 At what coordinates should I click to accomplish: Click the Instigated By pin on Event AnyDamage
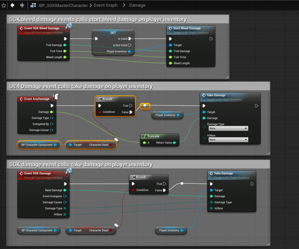tap(51, 124)
